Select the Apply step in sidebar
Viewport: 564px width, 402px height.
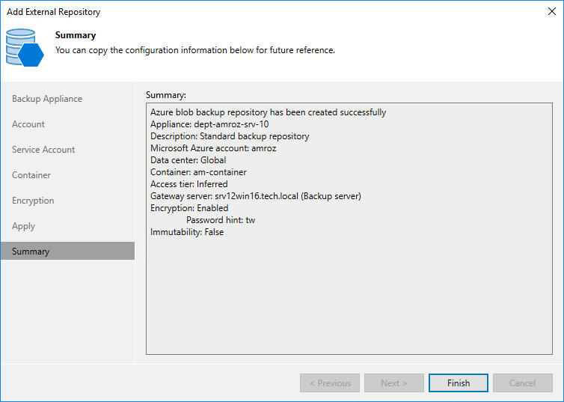(x=24, y=226)
